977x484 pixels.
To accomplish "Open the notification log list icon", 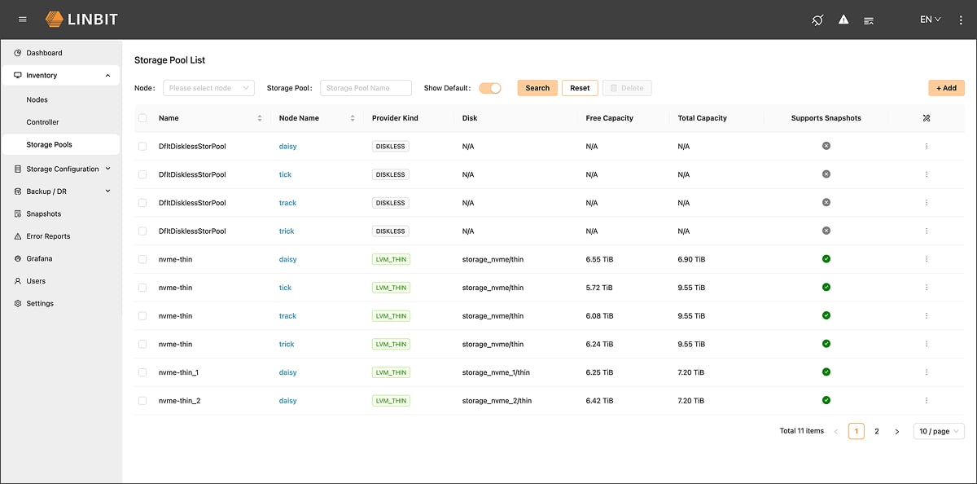I will [869, 20].
